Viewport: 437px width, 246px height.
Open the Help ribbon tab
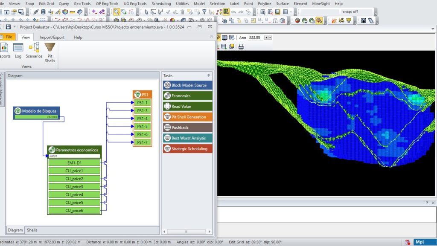pyautogui.click(x=78, y=37)
